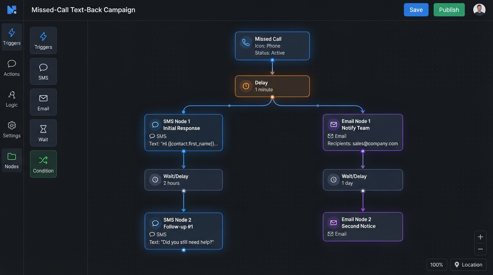
Task: Click the chat bubble icon on SMS Node 2
Action: (155, 223)
